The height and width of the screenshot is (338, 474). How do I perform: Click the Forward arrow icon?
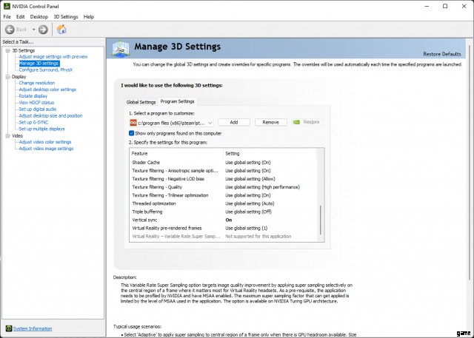43,30
